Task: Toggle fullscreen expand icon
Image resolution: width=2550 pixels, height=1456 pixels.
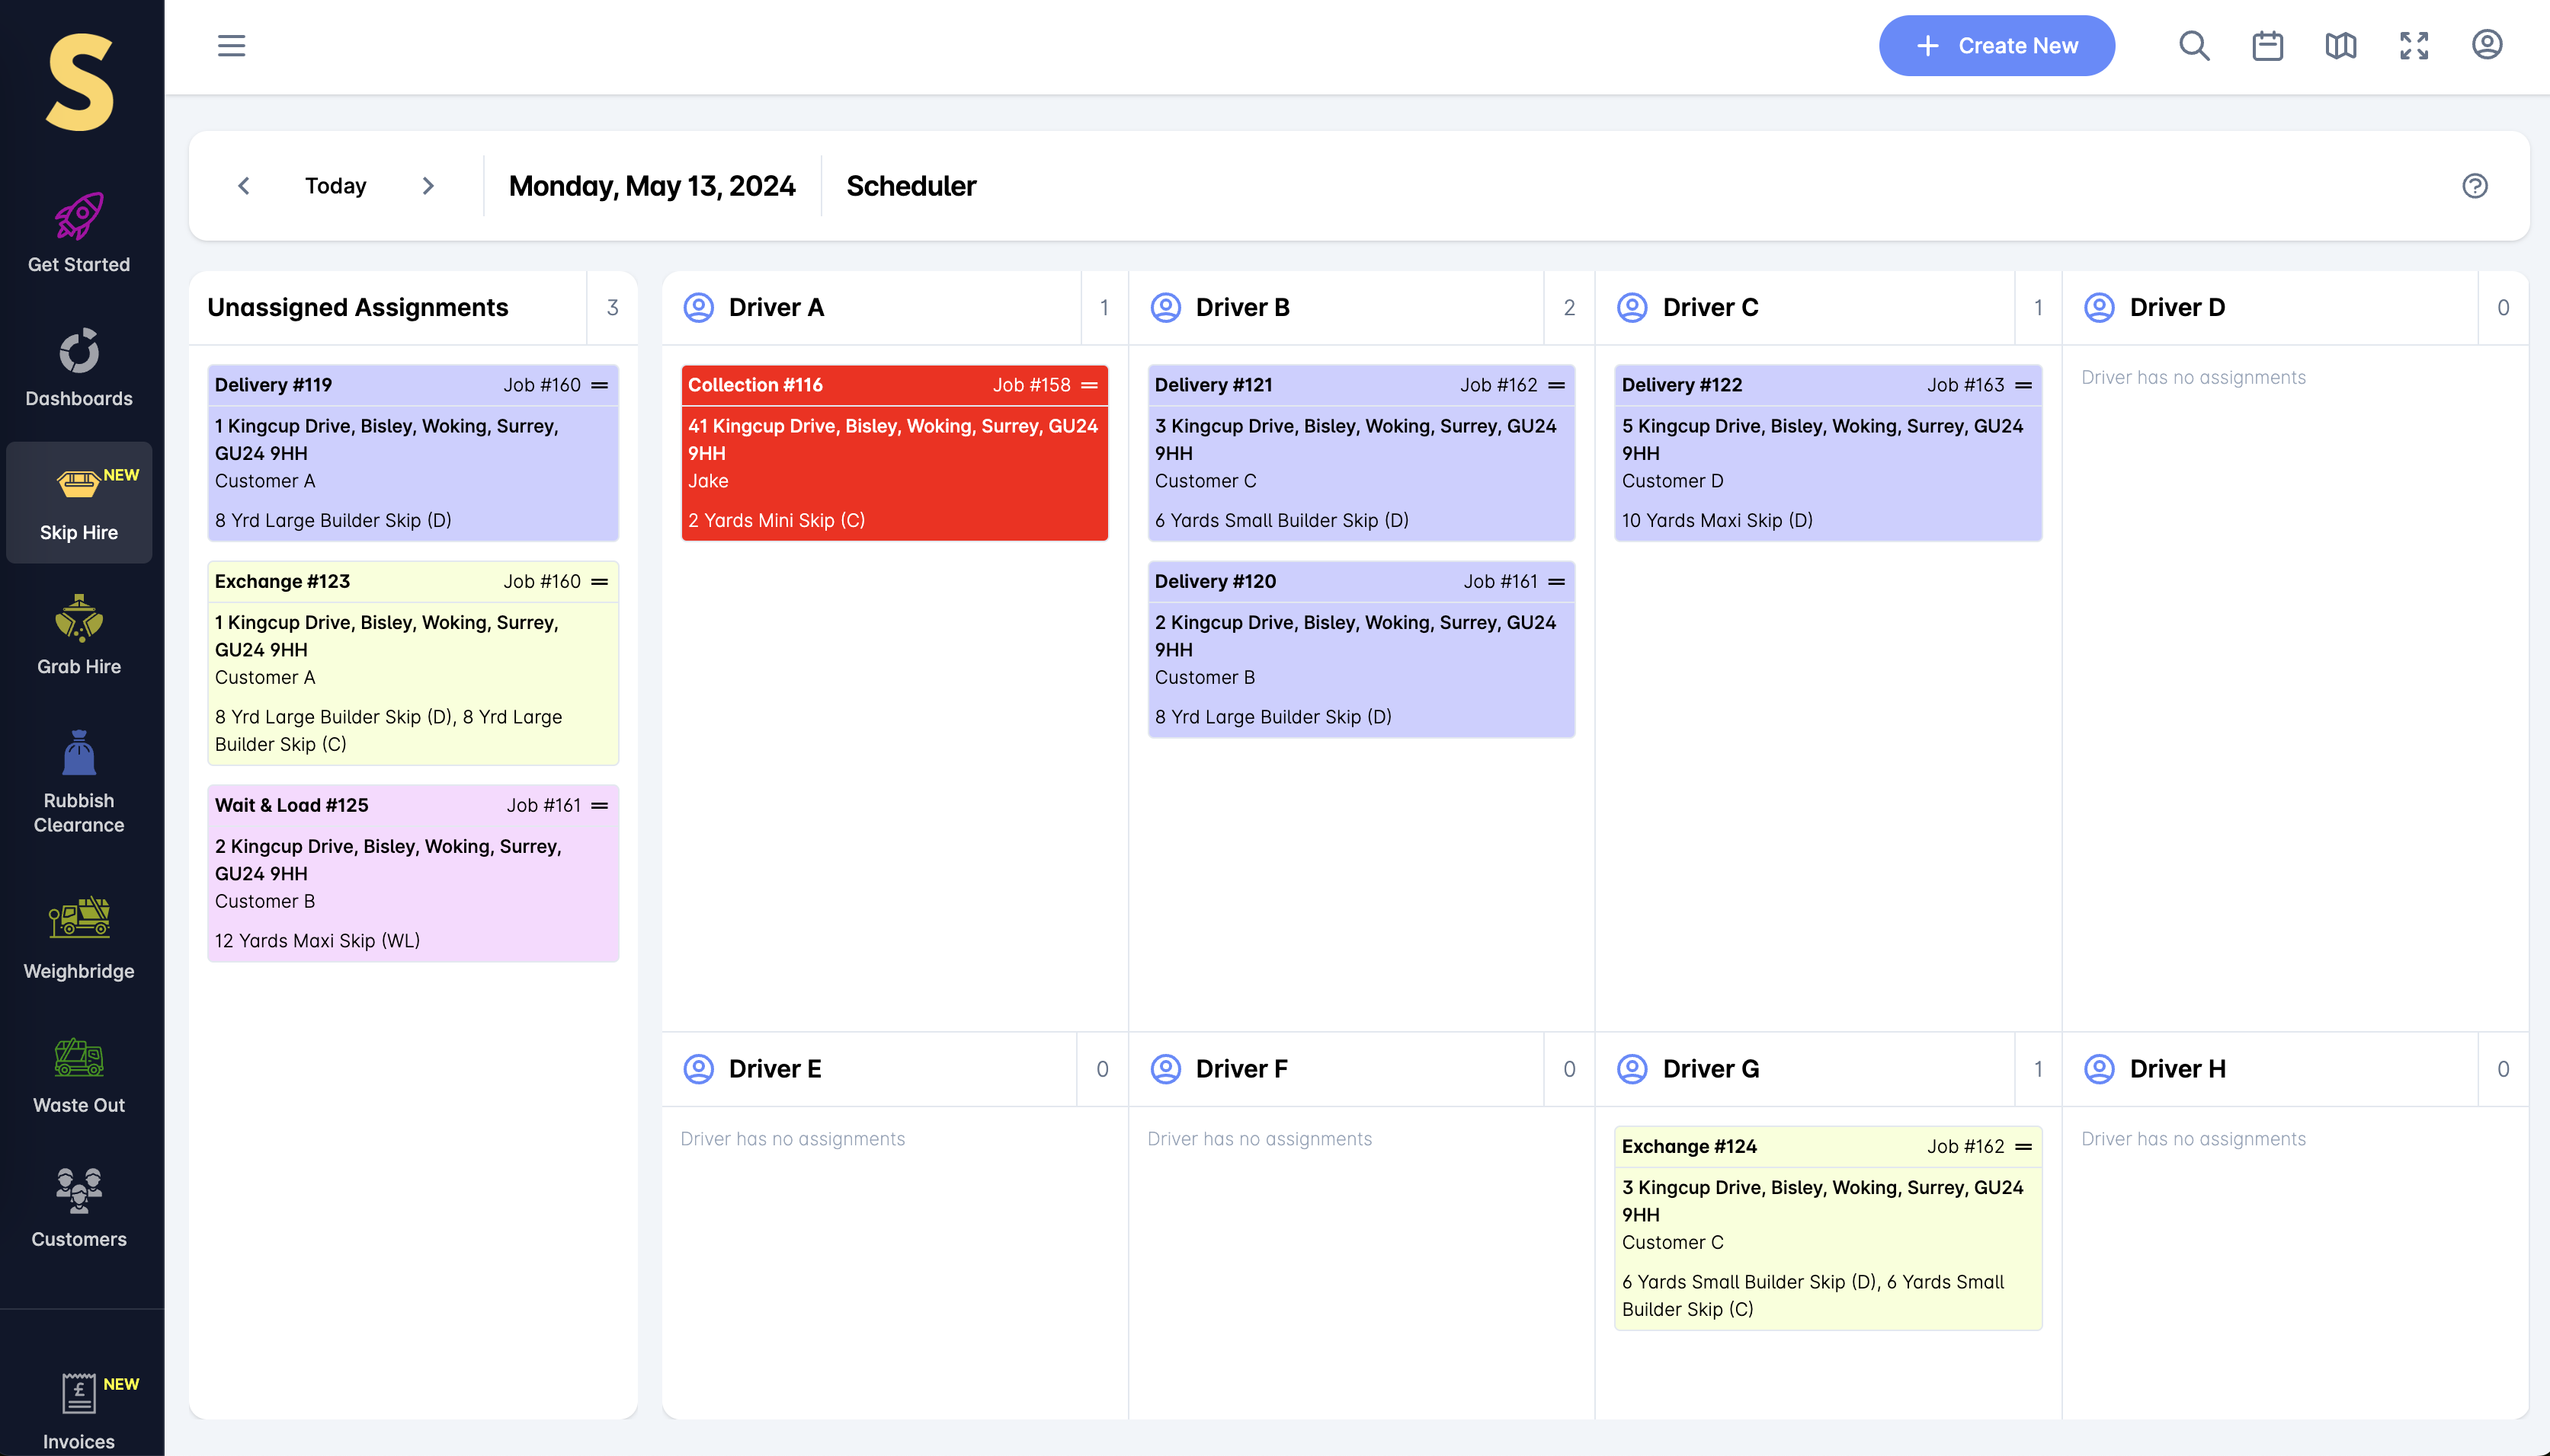Action: click(2414, 46)
